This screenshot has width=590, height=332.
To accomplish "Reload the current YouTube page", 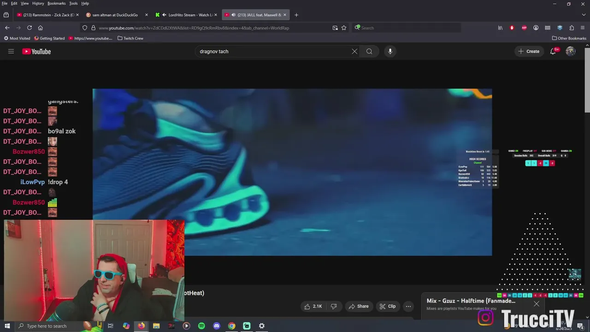I will point(29,28).
